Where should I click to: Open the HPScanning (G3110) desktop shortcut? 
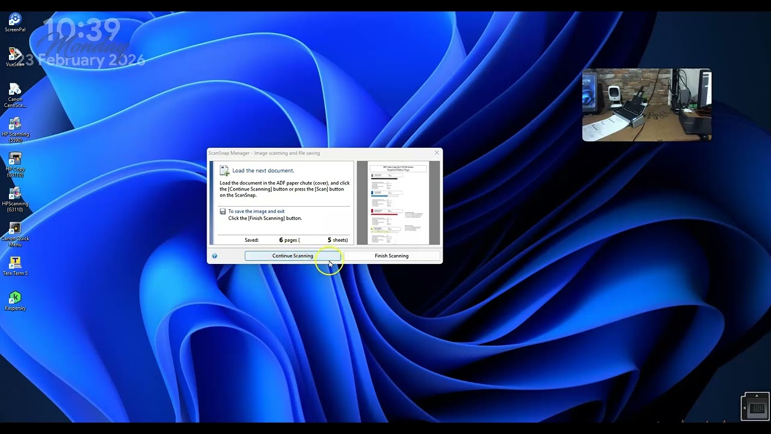tap(15, 200)
